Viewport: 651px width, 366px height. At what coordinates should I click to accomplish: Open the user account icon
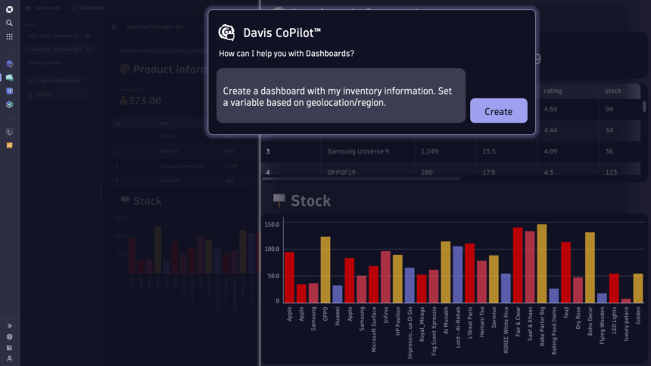[10, 358]
